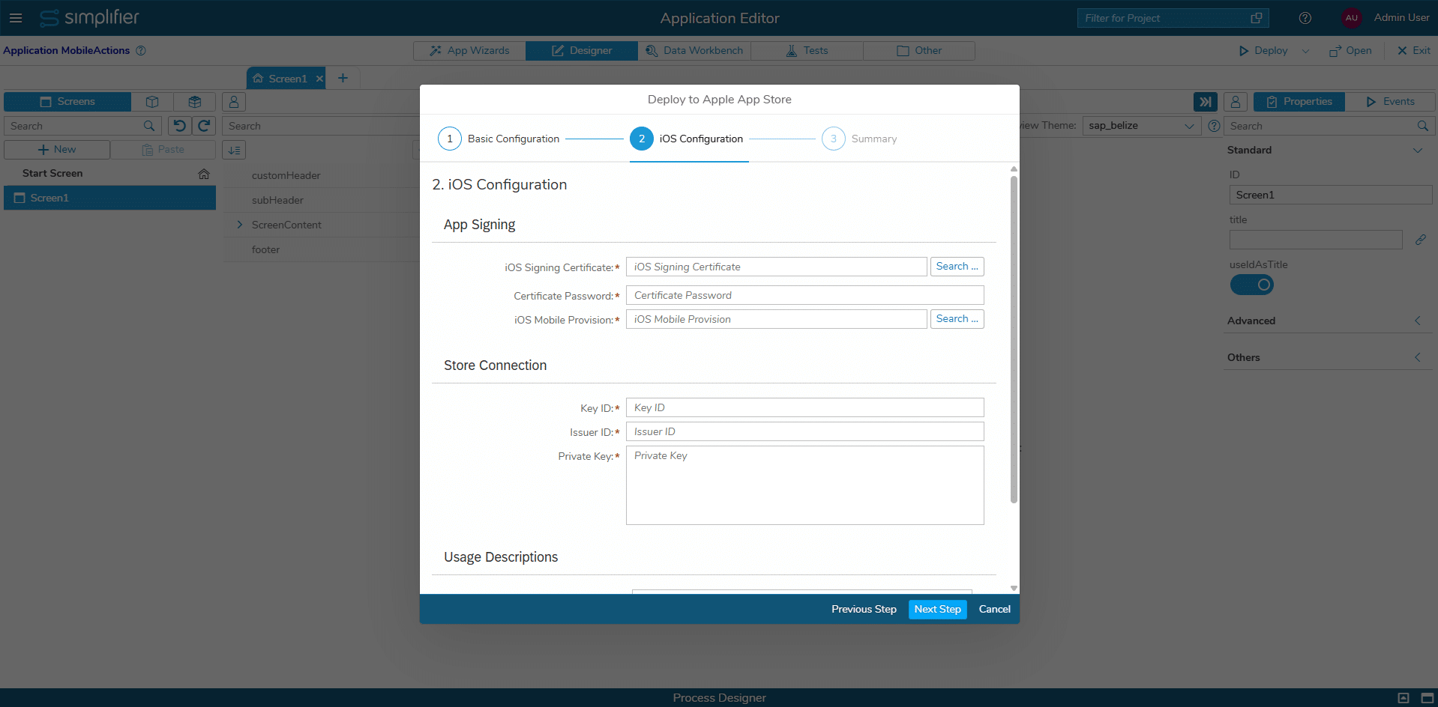1438x707 pixels.
Task: Click the search magnifier in Screens panel
Action: point(149,126)
